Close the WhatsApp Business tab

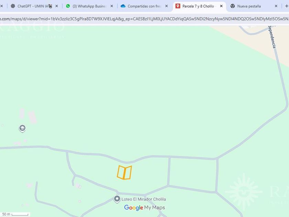(112, 6)
